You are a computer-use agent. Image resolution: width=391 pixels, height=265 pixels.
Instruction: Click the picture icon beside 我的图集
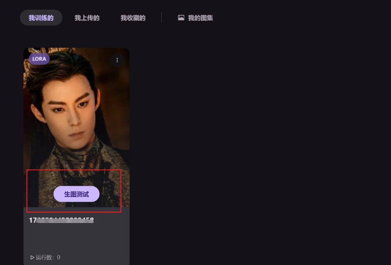(x=181, y=18)
